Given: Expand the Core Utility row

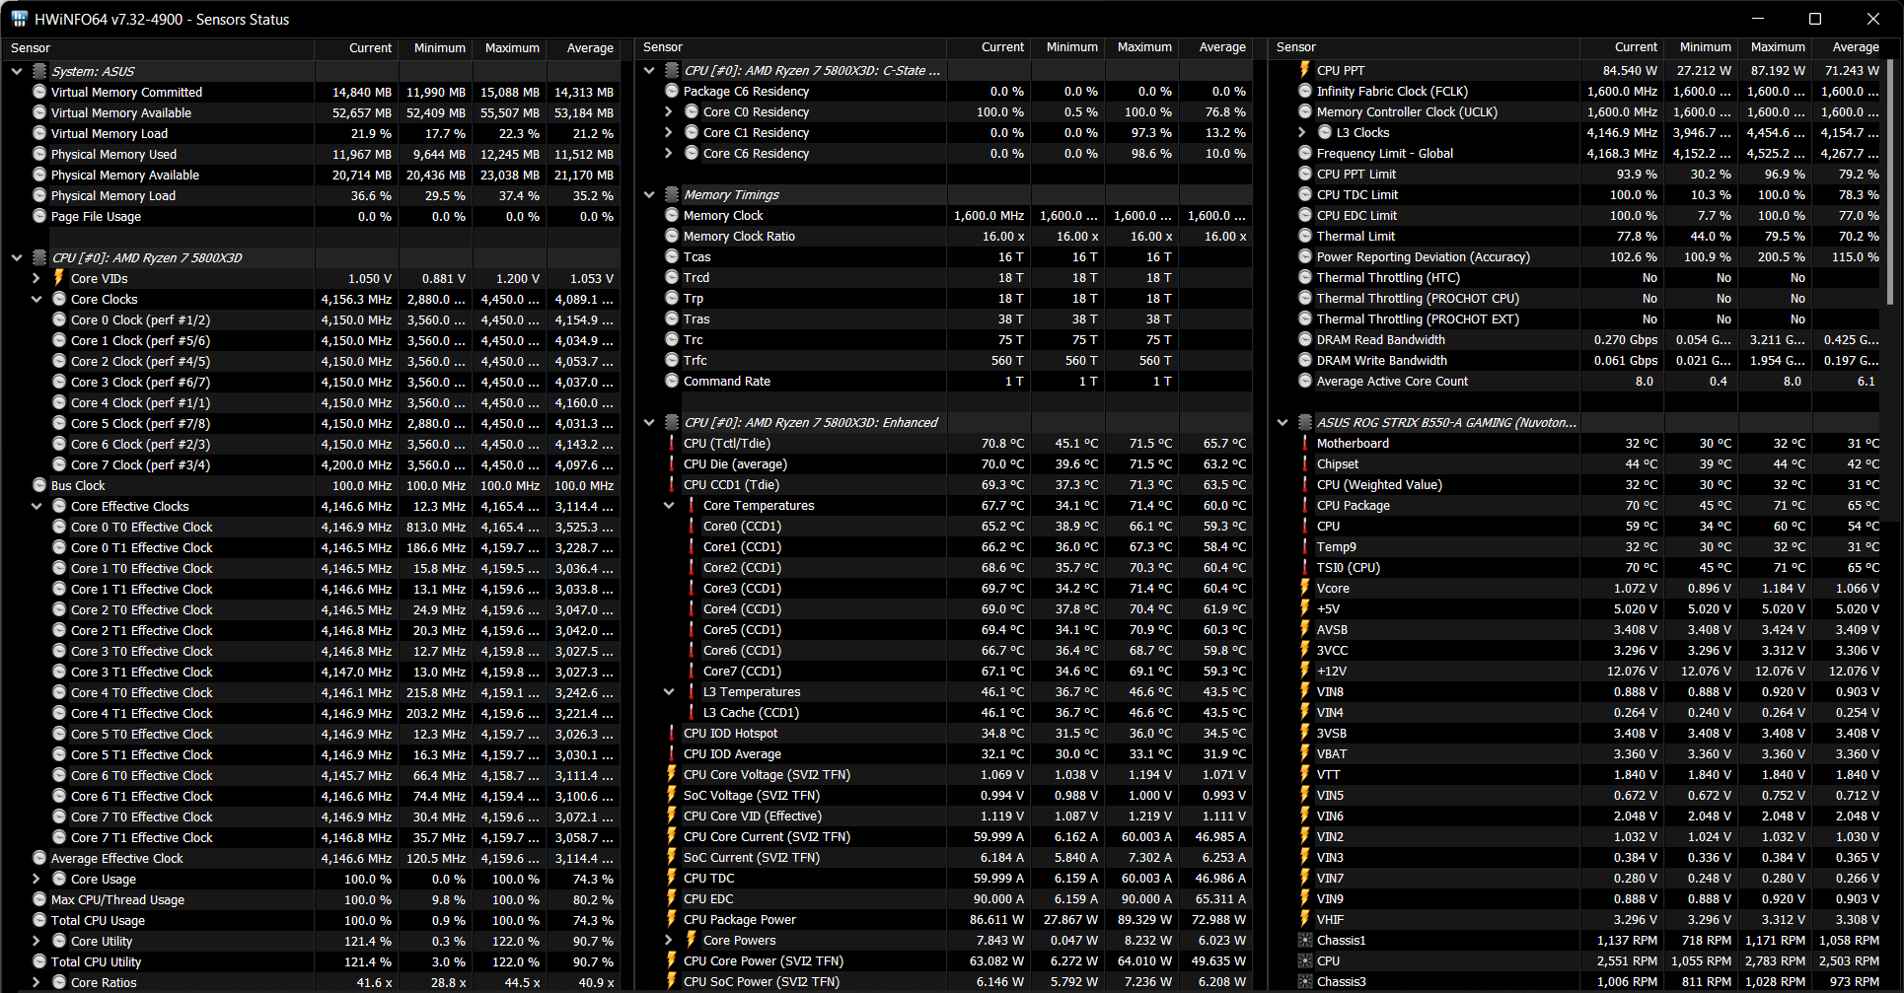Looking at the screenshot, I should [37, 941].
